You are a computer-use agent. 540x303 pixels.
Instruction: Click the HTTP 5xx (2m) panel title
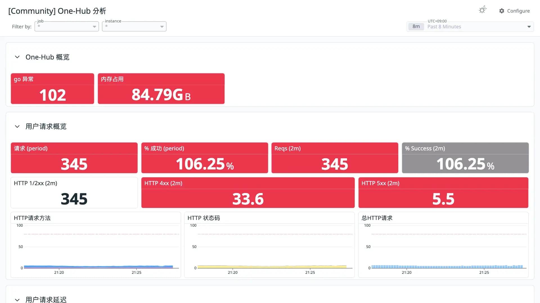pos(380,183)
